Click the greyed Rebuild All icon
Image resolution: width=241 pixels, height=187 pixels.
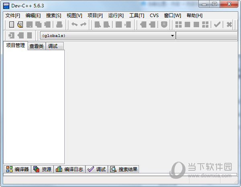pos(205,25)
